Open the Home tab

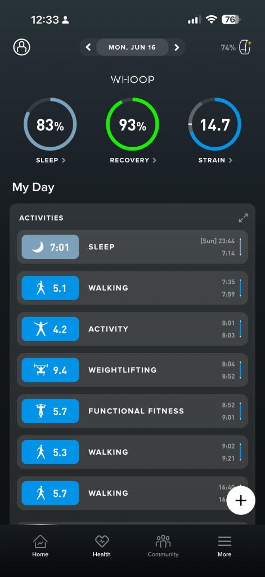[x=40, y=546]
